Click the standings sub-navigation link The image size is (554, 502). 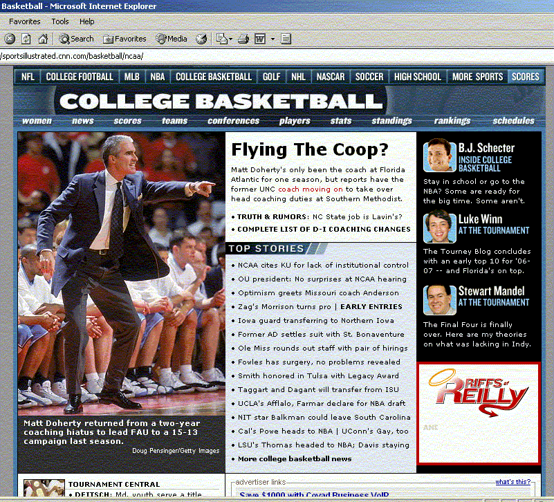click(392, 121)
